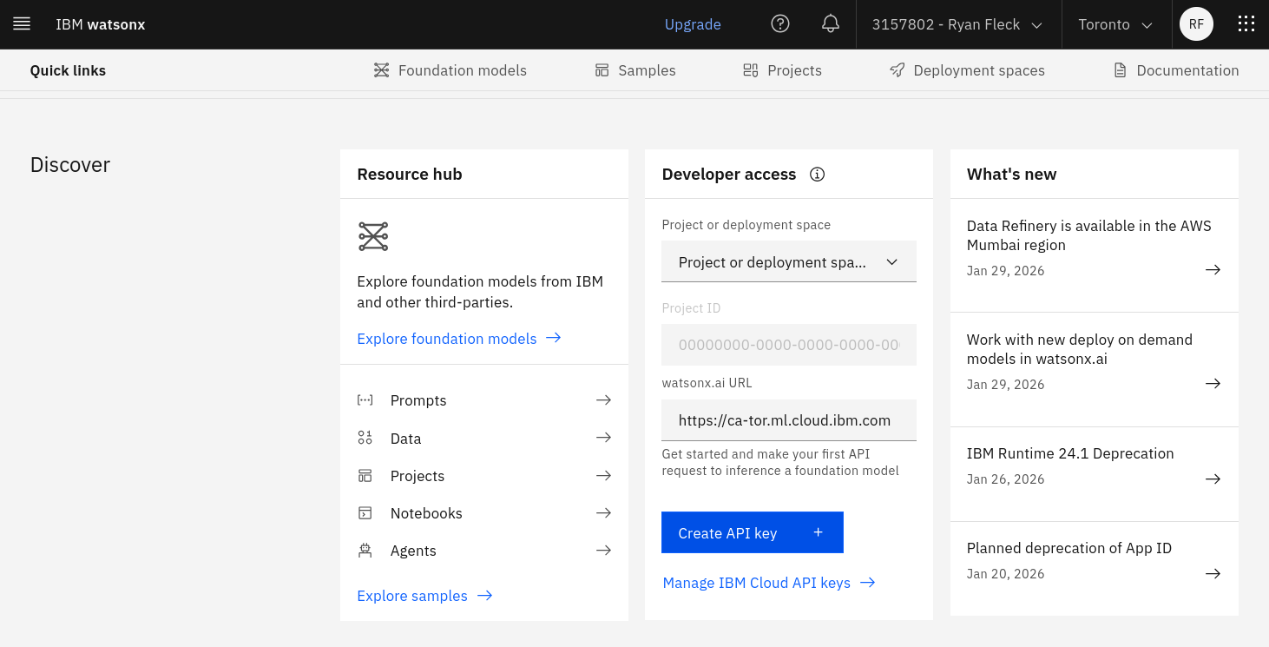Click the Notebooks icon in Resource hub
The width and height of the screenshot is (1269, 647).
click(x=365, y=513)
